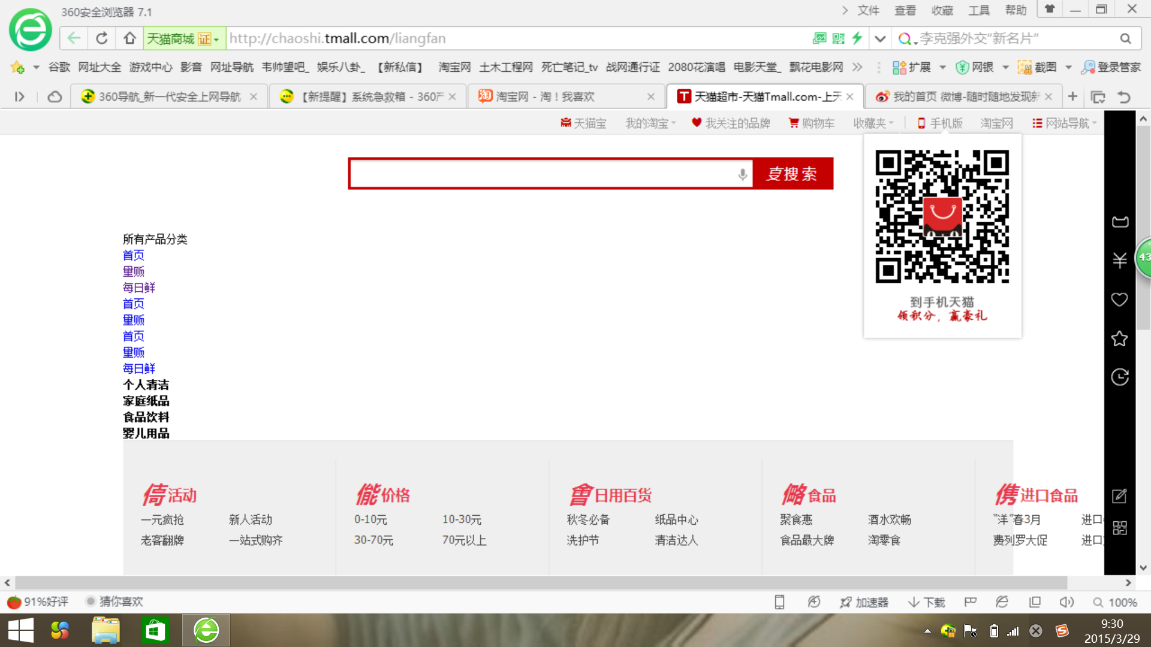This screenshot has height=647, width=1151.
Task: Open 我关注的品牌 link
Action: point(731,123)
